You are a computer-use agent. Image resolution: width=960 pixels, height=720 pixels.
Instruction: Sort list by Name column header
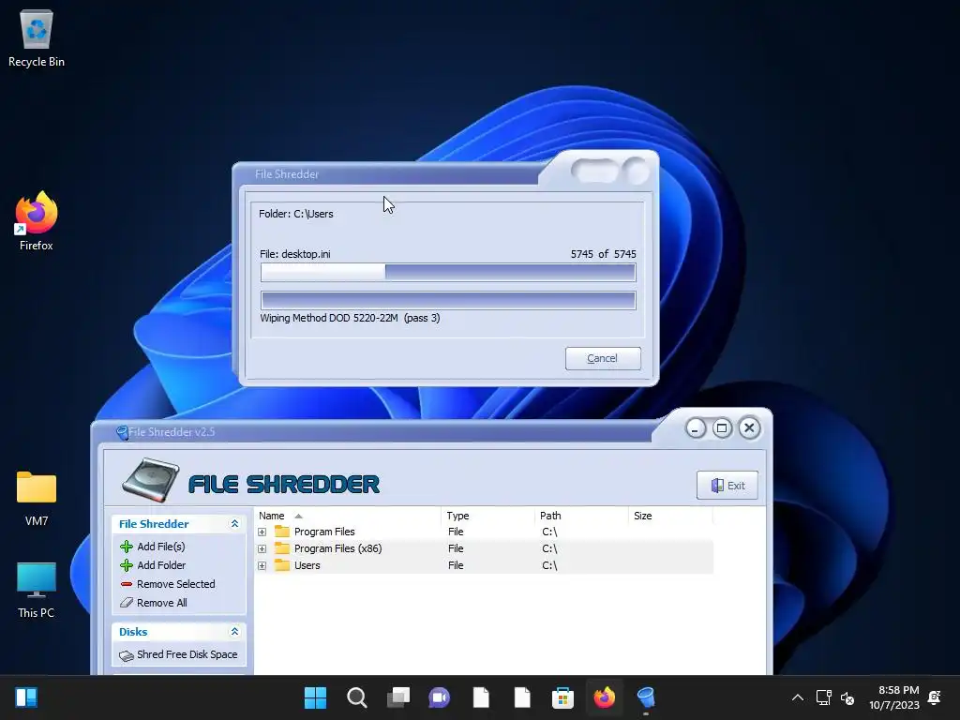(347, 516)
